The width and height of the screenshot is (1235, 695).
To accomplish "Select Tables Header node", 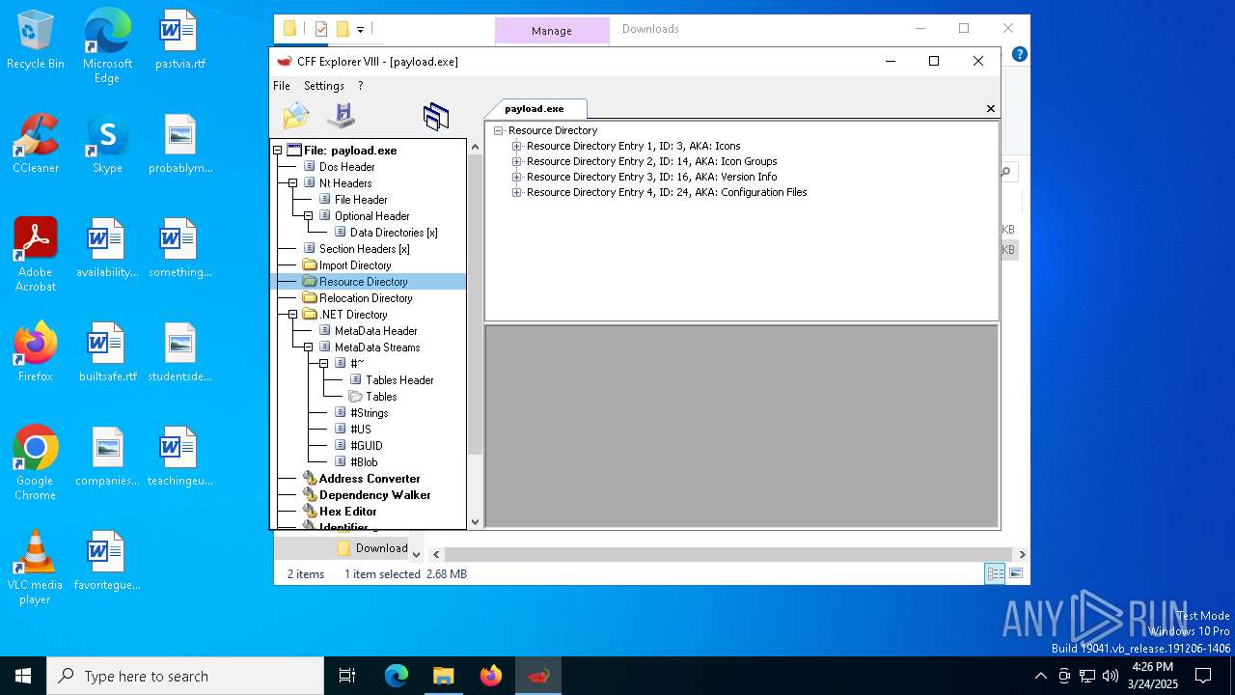I will pos(399,380).
